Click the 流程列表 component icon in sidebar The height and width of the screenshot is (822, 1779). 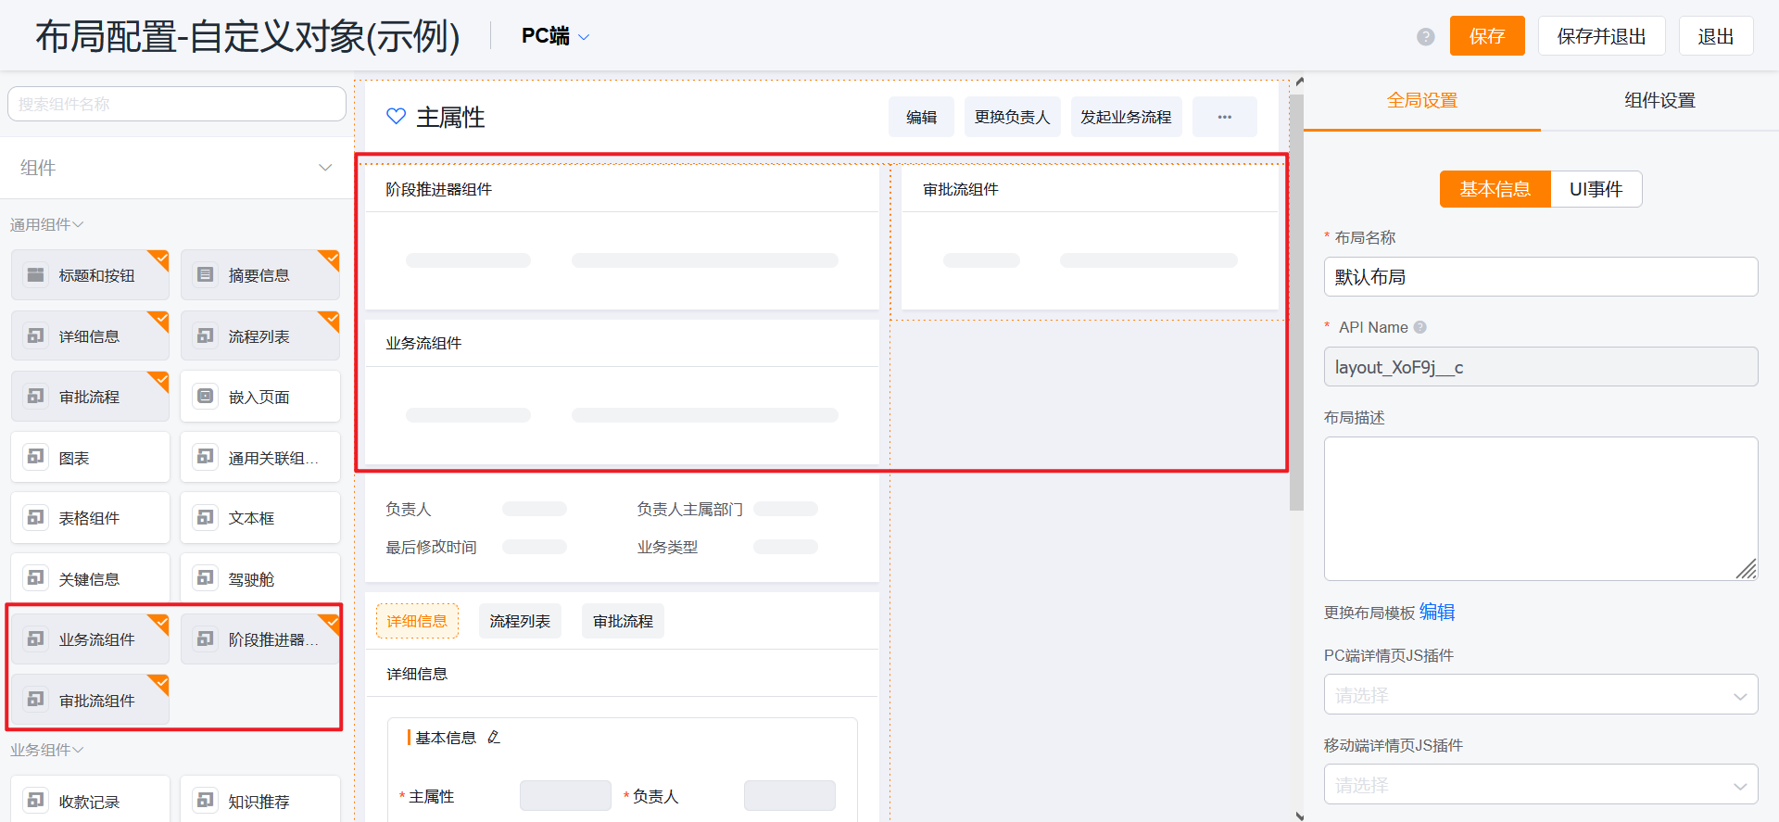205,335
